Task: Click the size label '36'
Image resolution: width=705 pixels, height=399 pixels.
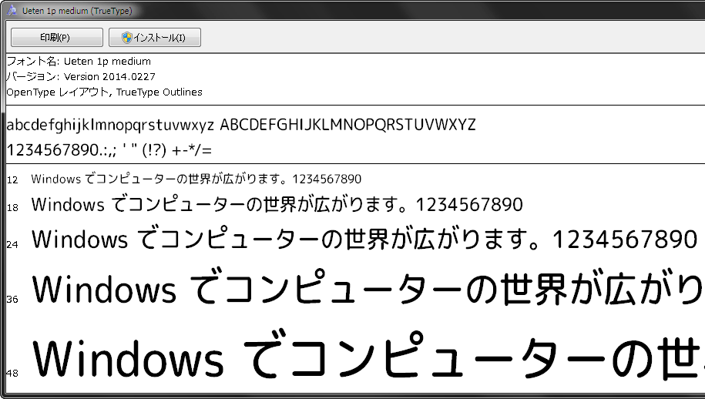Action: click(x=12, y=299)
